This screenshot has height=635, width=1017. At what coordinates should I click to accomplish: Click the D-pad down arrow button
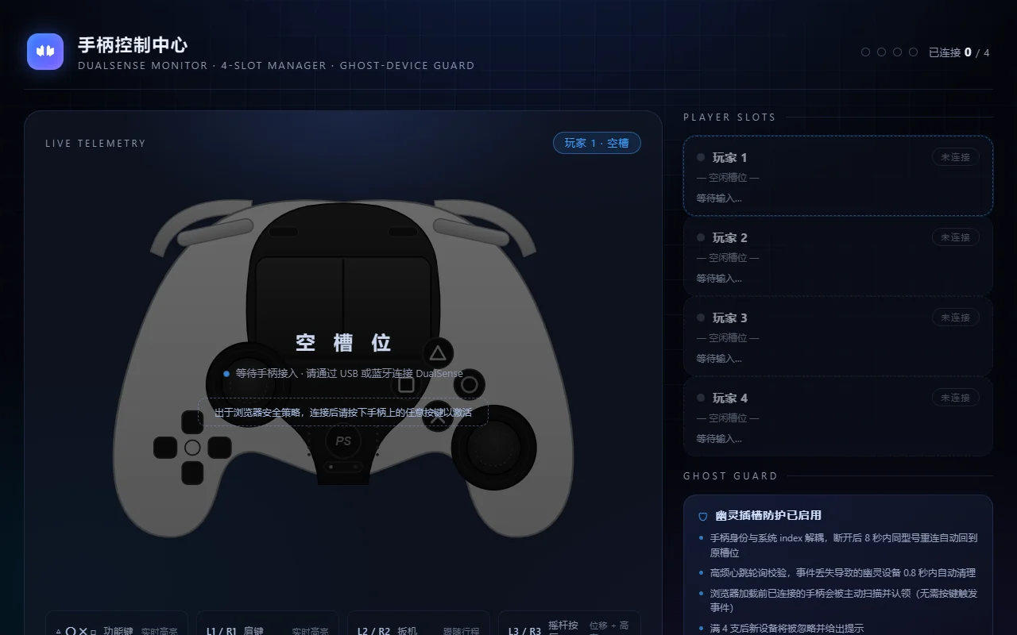[192, 473]
